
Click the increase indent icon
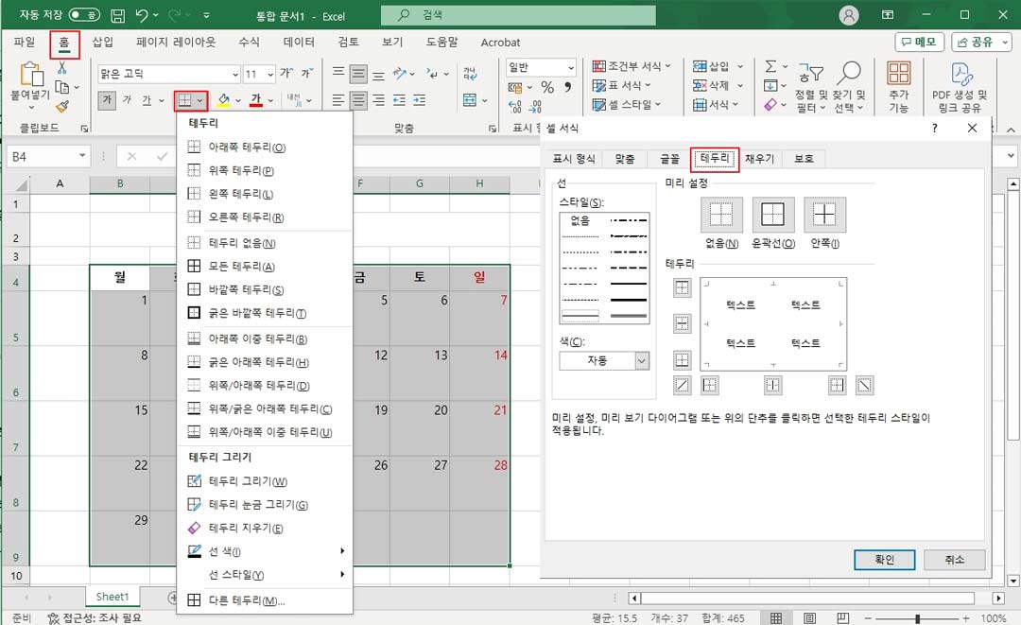(x=420, y=100)
